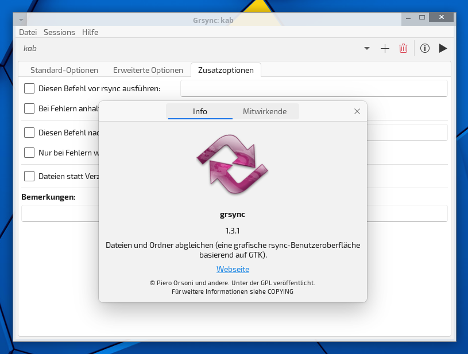468x354 pixels.
Task: Open the window menu arrow in the title bar
Action: tap(21, 20)
